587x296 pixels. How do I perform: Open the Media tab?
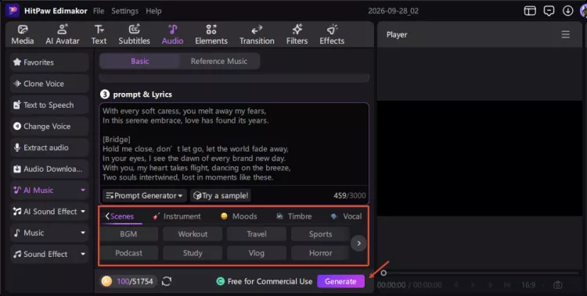pos(23,35)
